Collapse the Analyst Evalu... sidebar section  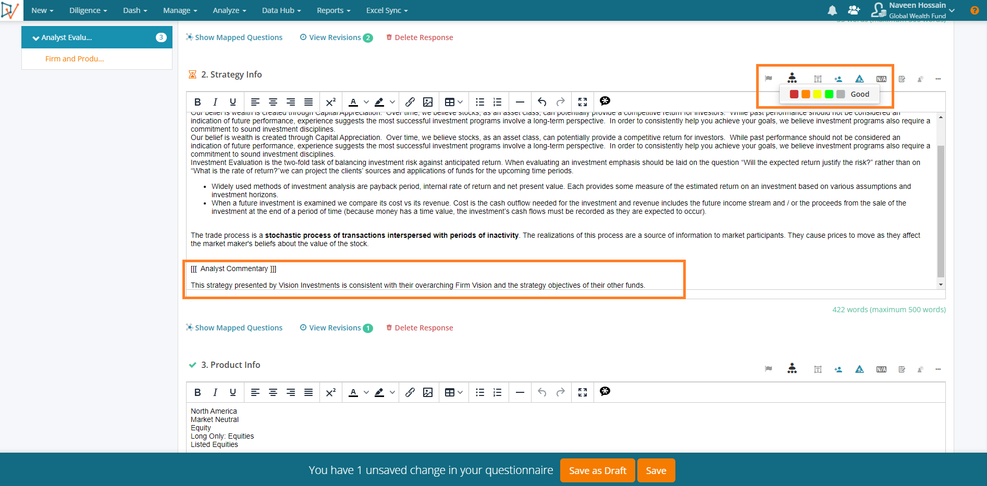(97, 37)
